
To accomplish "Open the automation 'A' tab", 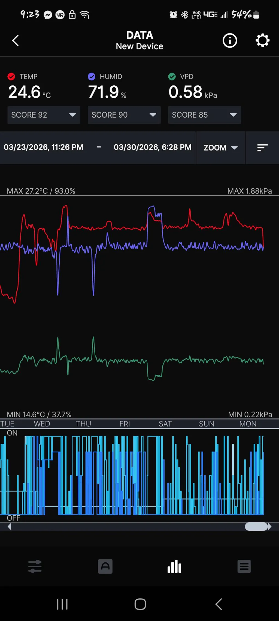I will [x=105, y=567].
